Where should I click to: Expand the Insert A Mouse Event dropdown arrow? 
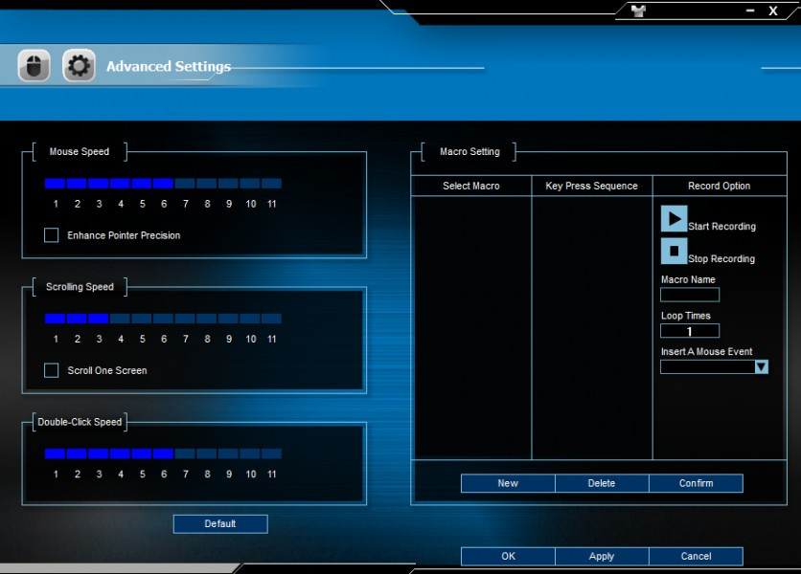[x=761, y=366]
